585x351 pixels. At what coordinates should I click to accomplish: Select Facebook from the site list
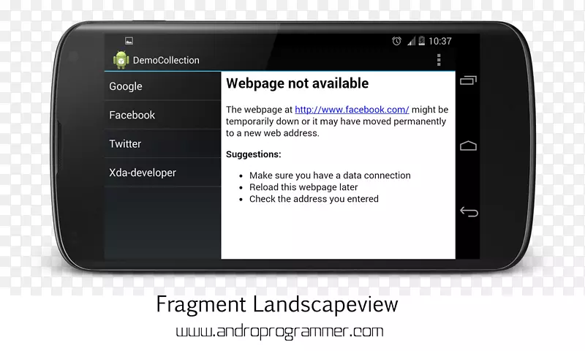(x=162, y=115)
